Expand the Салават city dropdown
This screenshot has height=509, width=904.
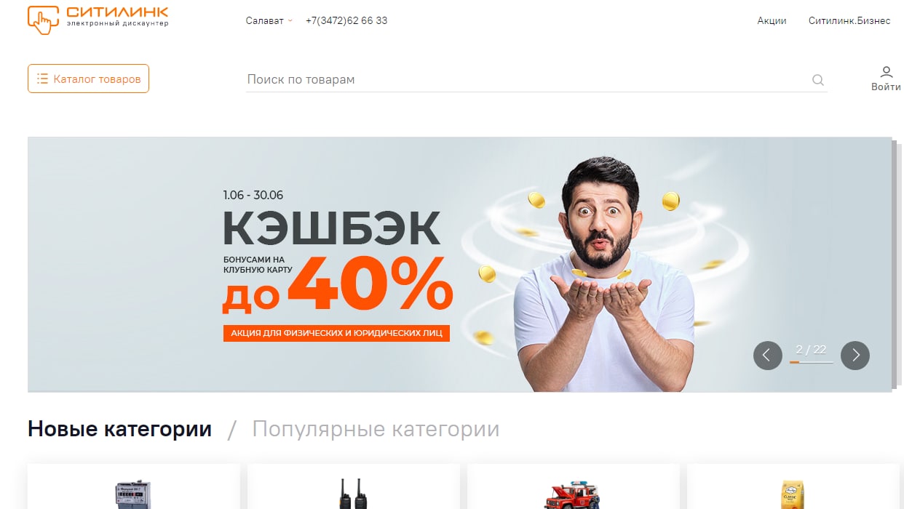[x=269, y=20]
